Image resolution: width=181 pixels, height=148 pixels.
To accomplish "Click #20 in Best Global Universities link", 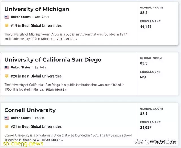I will tap(36, 76).
